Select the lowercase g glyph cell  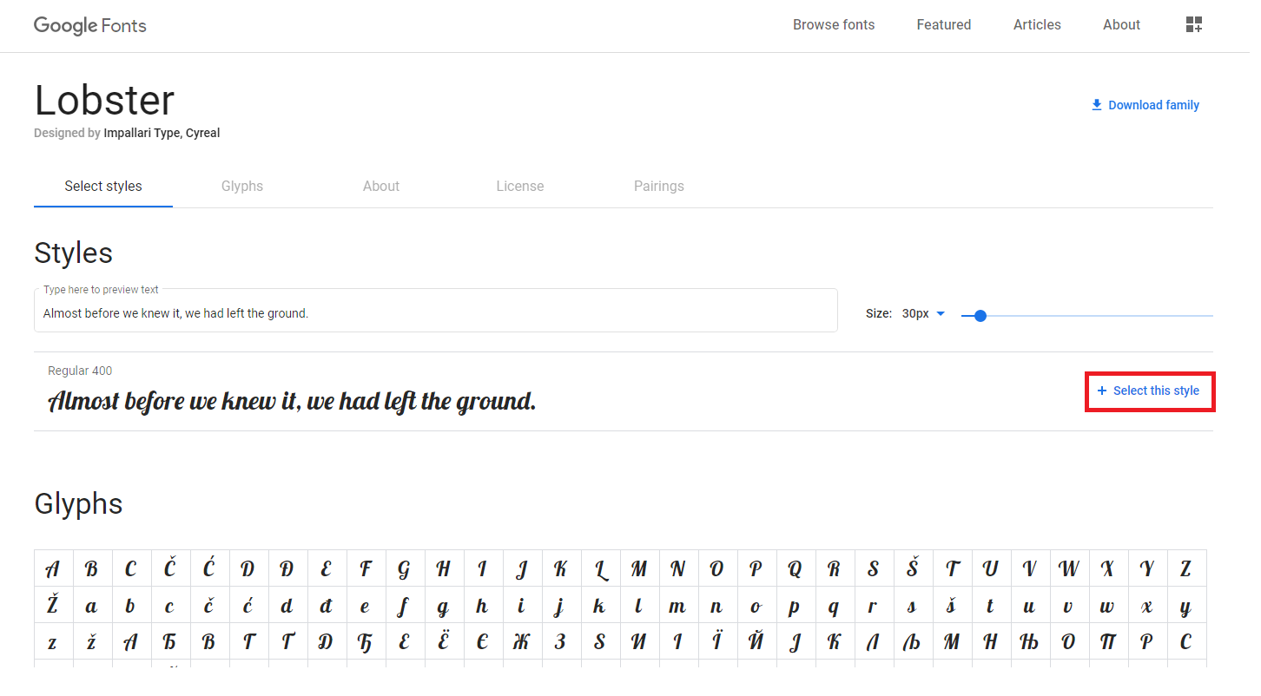[443, 606]
